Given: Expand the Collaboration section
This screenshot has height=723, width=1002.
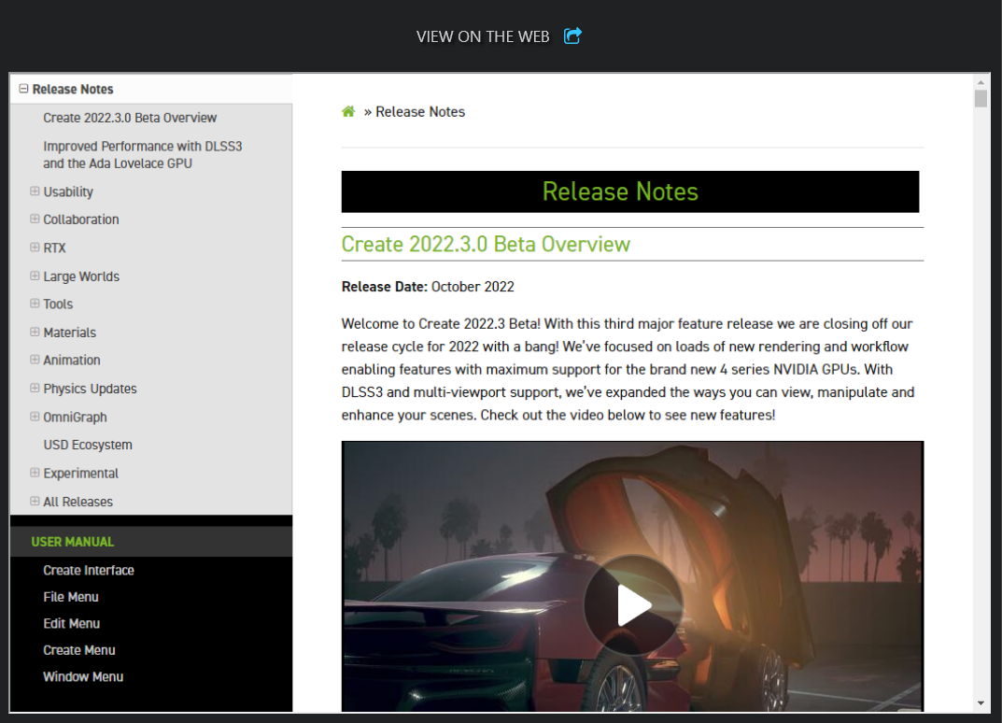Looking at the screenshot, I should click(x=35, y=220).
